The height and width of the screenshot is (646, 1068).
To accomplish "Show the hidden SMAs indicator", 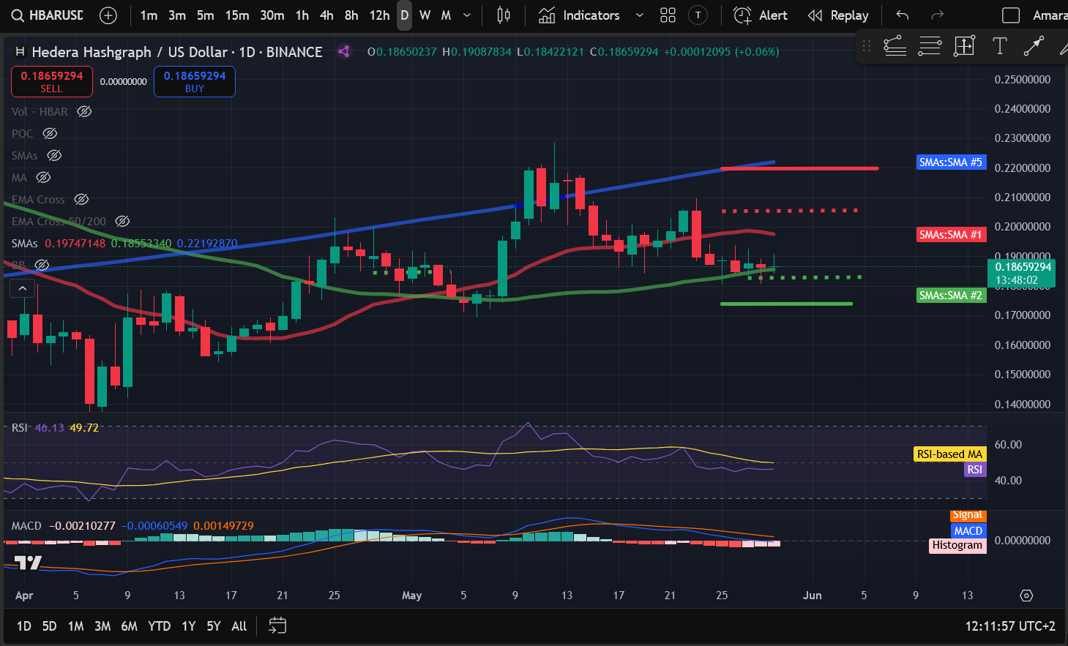I will [54, 155].
